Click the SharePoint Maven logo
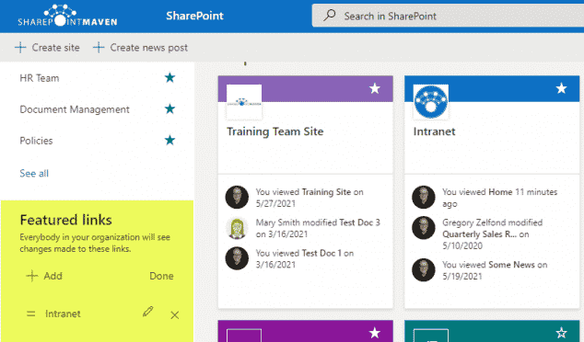 [67, 16]
